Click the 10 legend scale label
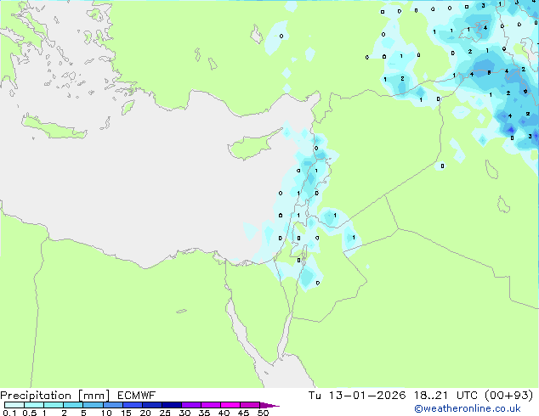This screenshot has width=539, height=416. point(106,413)
